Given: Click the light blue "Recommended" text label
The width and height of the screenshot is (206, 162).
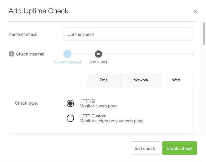Looking at the screenshot, I should pyautogui.click(x=67, y=62).
